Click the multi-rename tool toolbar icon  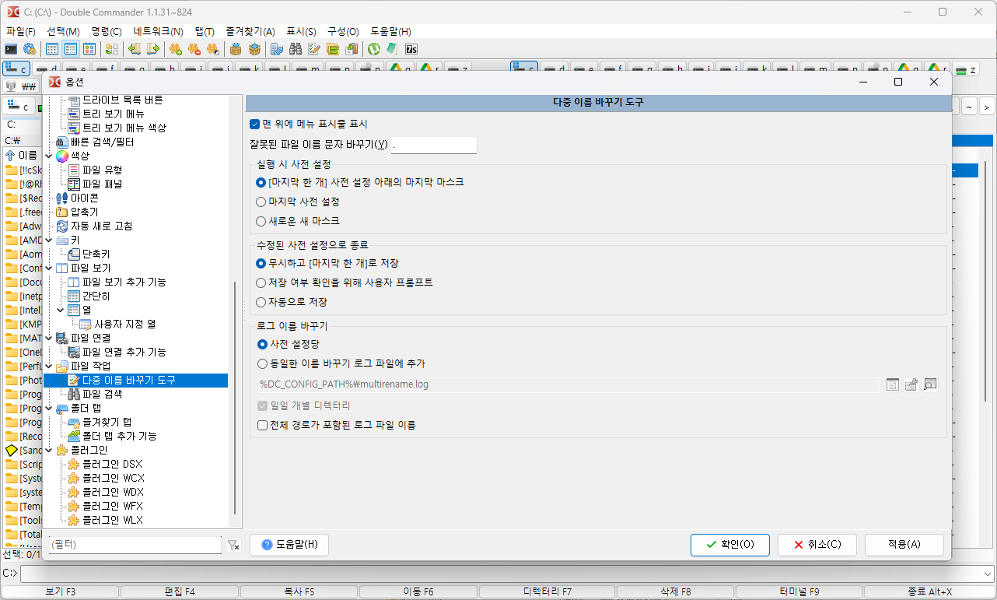314,49
